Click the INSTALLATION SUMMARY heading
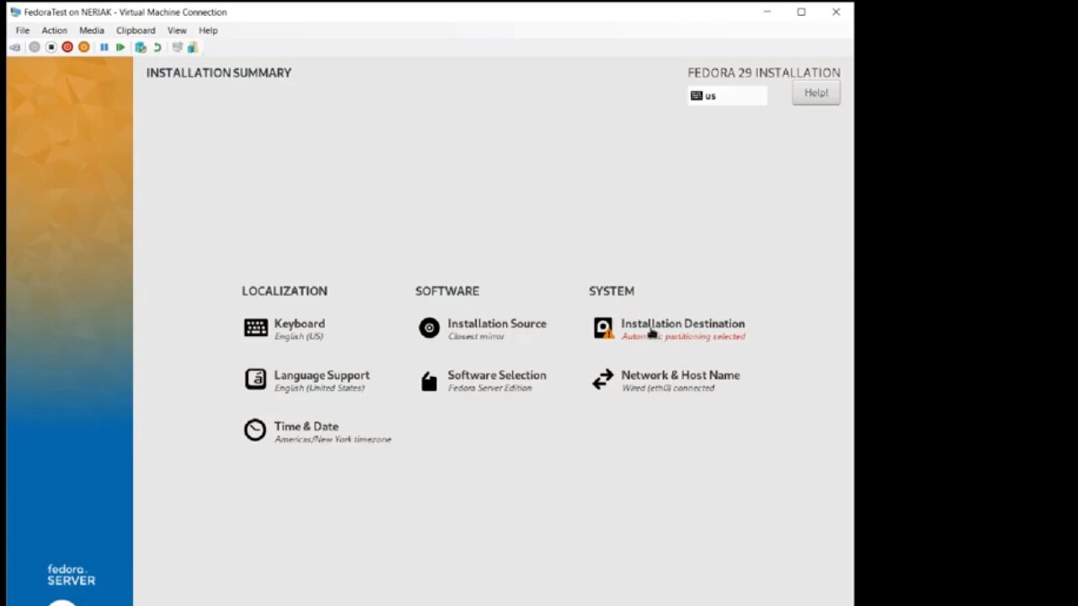Screen dimensions: 1078x606 (219, 73)
